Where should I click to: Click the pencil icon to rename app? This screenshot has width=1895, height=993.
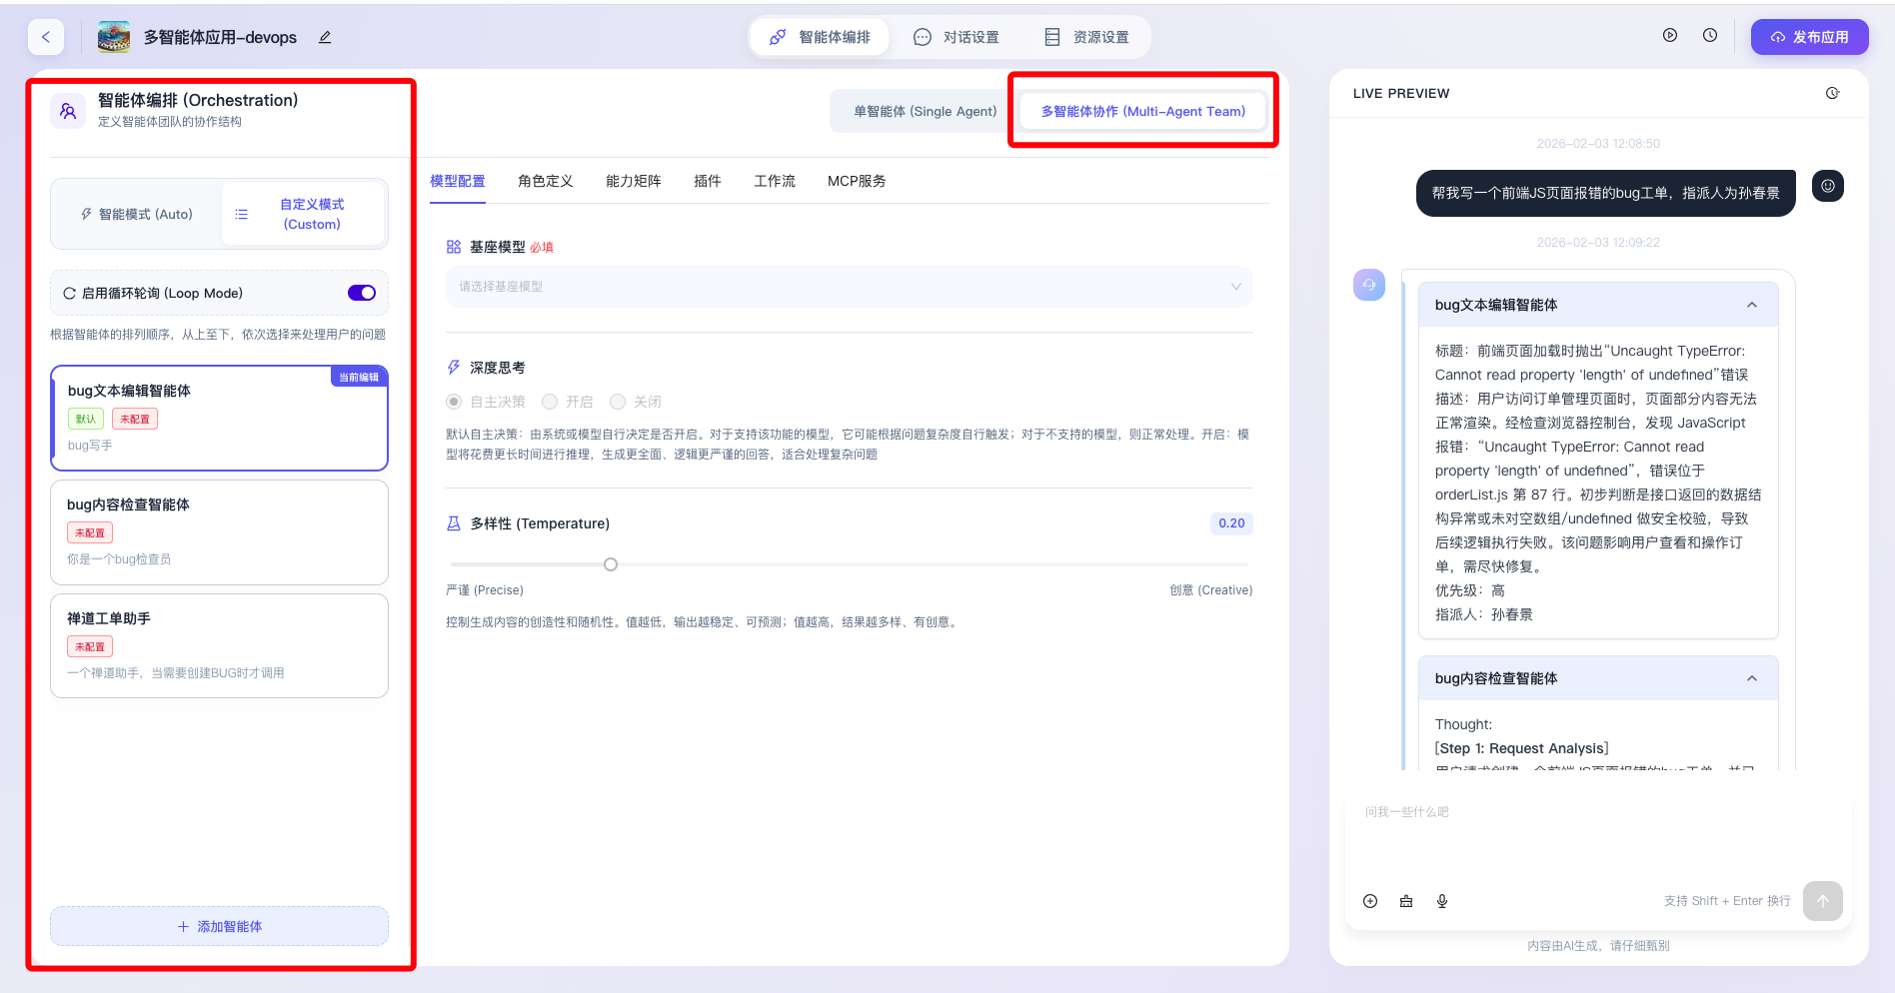coord(325,37)
